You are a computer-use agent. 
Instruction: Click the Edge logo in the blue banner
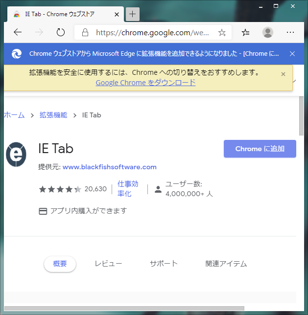[x=17, y=54]
